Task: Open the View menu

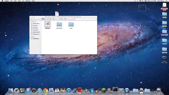Action: [19, 1]
